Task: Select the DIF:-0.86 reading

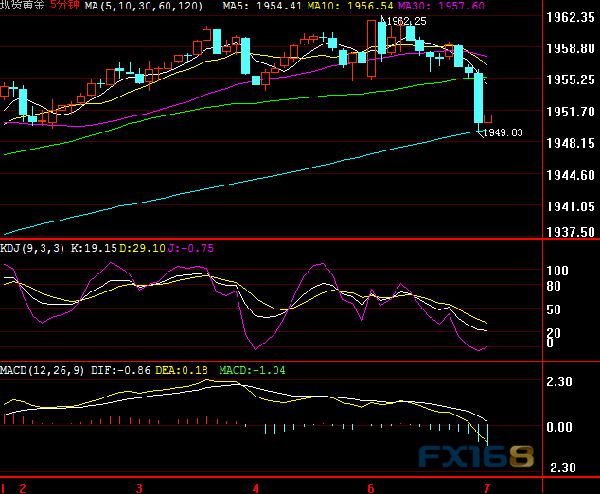Action: tap(120, 370)
